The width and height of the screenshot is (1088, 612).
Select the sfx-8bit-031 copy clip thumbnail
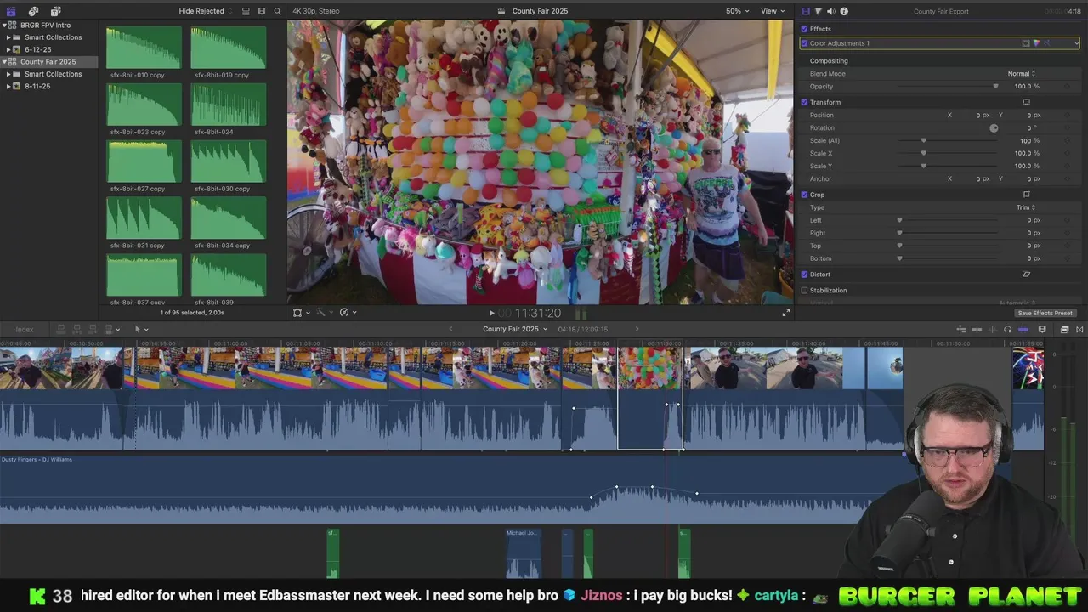(144, 218)
